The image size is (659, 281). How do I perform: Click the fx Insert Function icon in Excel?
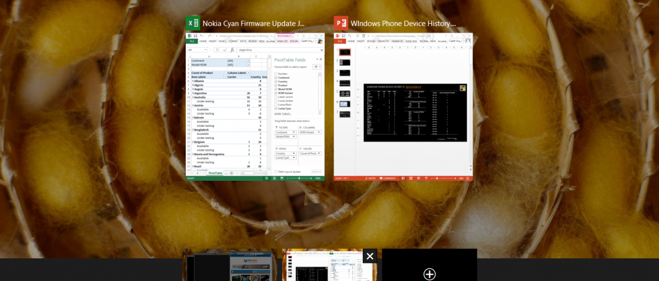point(232,50)
